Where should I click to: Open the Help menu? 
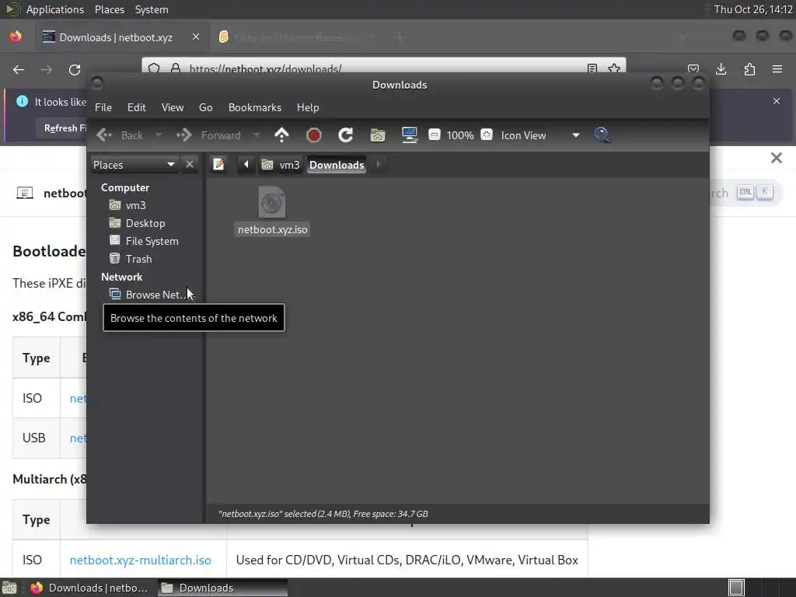[x=308, y=107]
